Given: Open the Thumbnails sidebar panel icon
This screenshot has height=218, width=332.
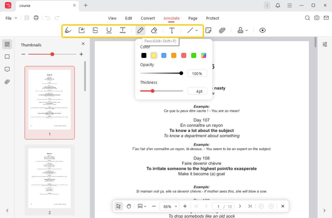Looking at the screenshot, I should 7,44.
